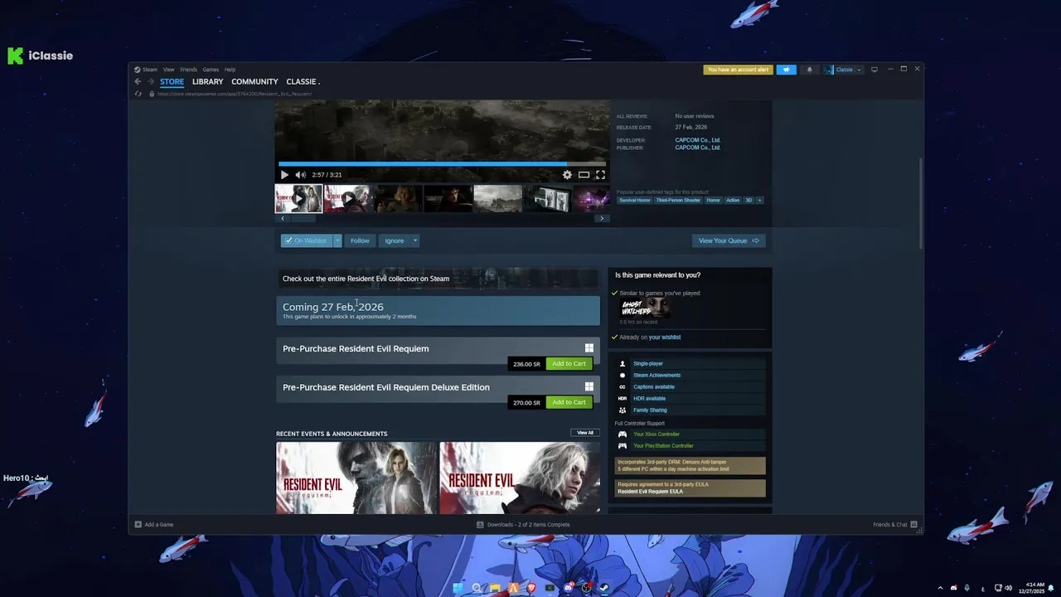1061x597 pixels.
Task: Select the Survival Horror tag
Action: (x=635, y=200)
